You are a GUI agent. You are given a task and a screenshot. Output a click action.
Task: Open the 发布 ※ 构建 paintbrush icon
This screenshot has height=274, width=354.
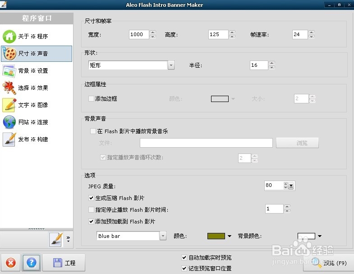point(9,139)
